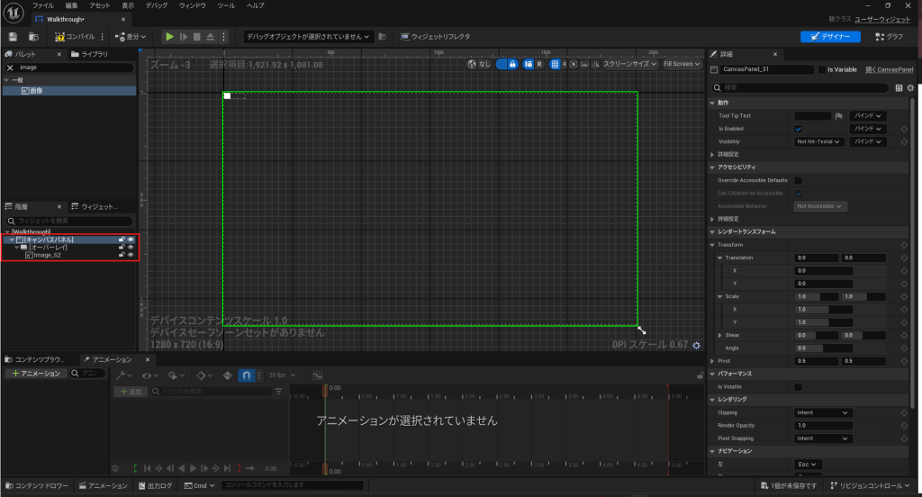Switch to the グラフ graph mode button
This screenshot has height=497, width=922.
click(x=888, y=37)
